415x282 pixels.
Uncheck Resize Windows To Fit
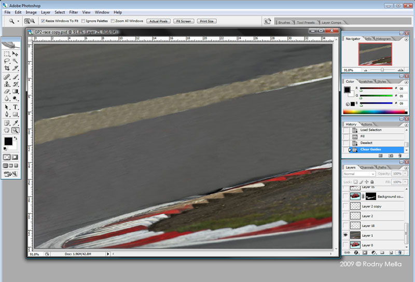click(43, 21)
